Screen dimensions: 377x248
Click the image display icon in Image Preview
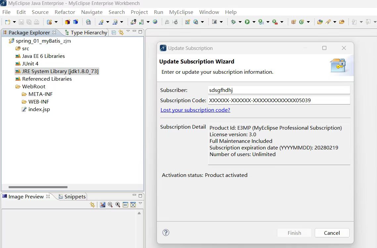click(x=103, y=204)
